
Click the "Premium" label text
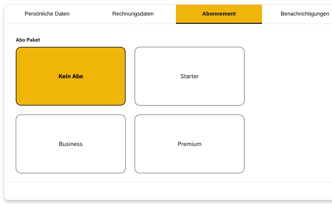pos(189,144)
